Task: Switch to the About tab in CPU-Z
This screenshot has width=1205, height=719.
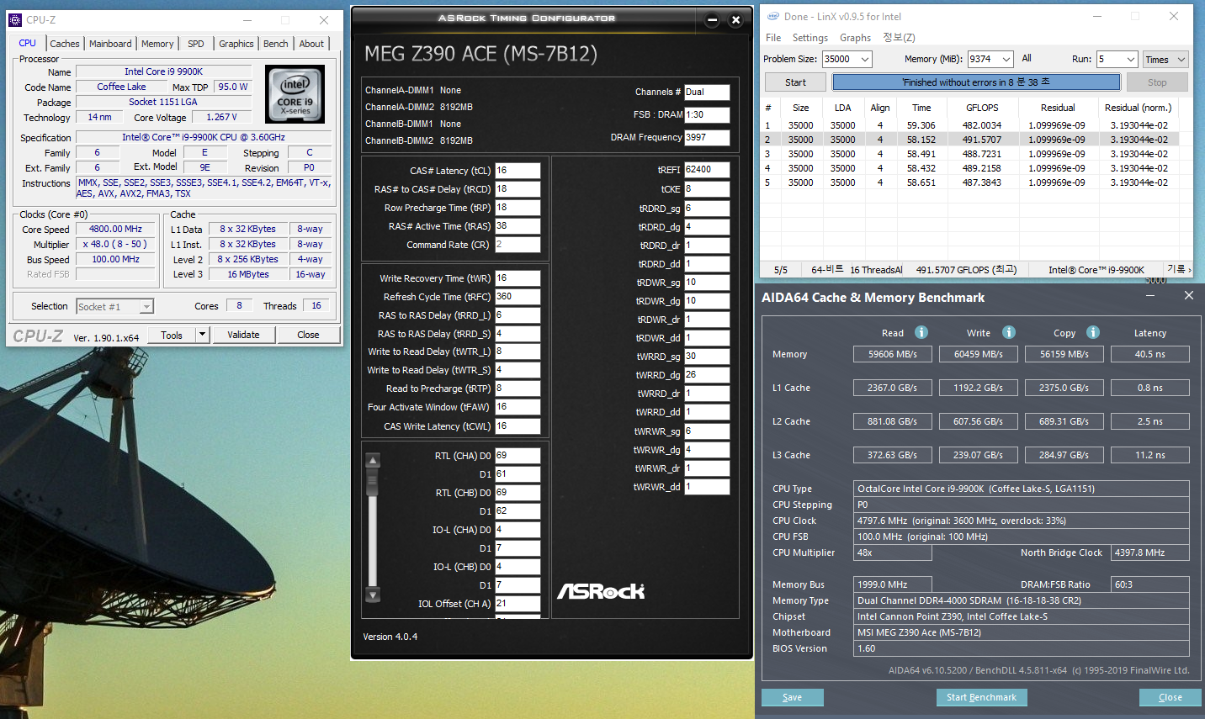Action: pos(311,44)
